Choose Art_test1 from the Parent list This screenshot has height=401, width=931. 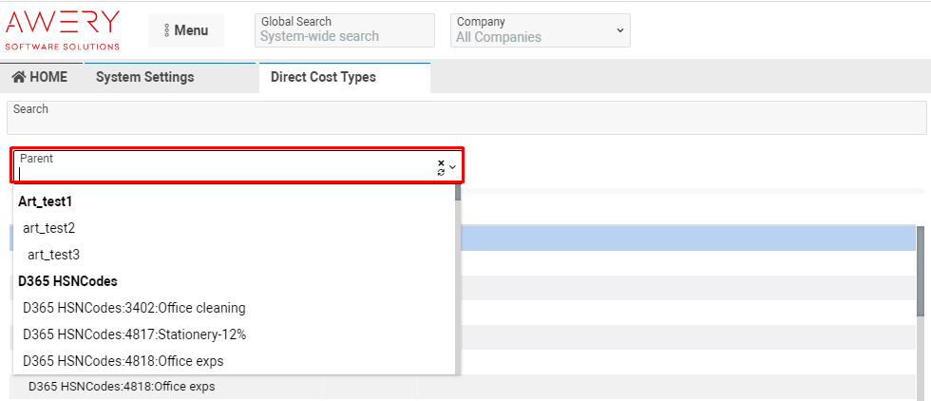[x=46, y=201]
